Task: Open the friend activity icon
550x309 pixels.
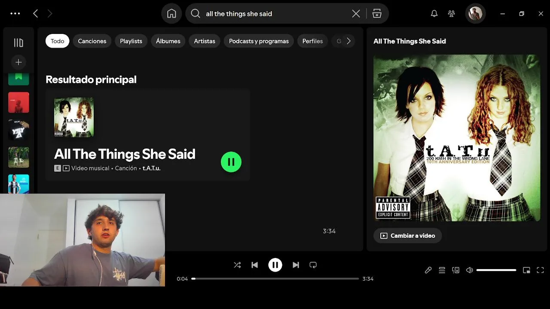Action: [x=451, y=14]
